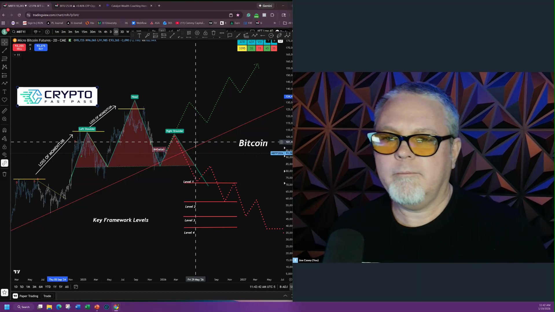Remove drawings with the sidebar trash icon
The height and width of the screenshot is (312, 555).
(5, 174)
